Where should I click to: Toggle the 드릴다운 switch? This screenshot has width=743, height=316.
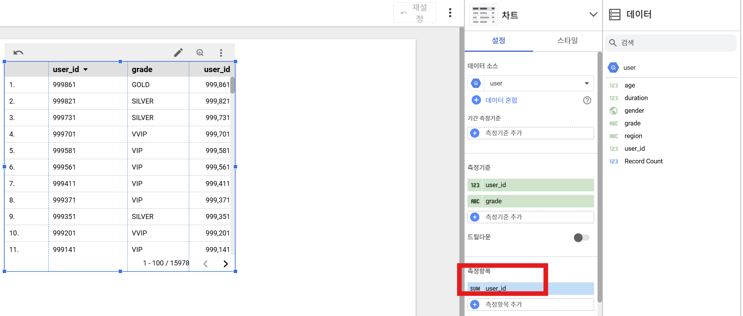pos(581,237)
